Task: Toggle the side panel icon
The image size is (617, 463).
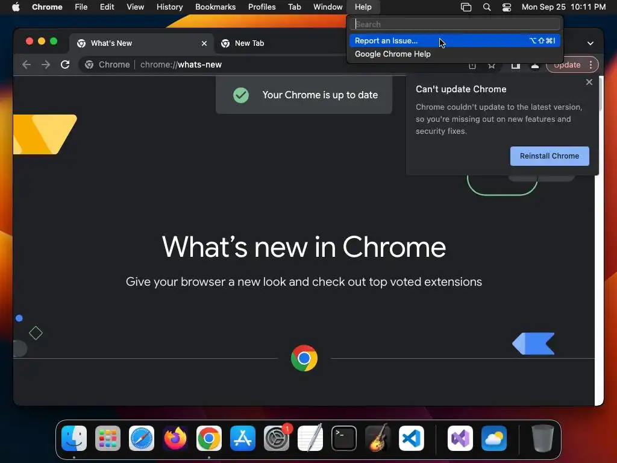Action: tap(516, 66)
